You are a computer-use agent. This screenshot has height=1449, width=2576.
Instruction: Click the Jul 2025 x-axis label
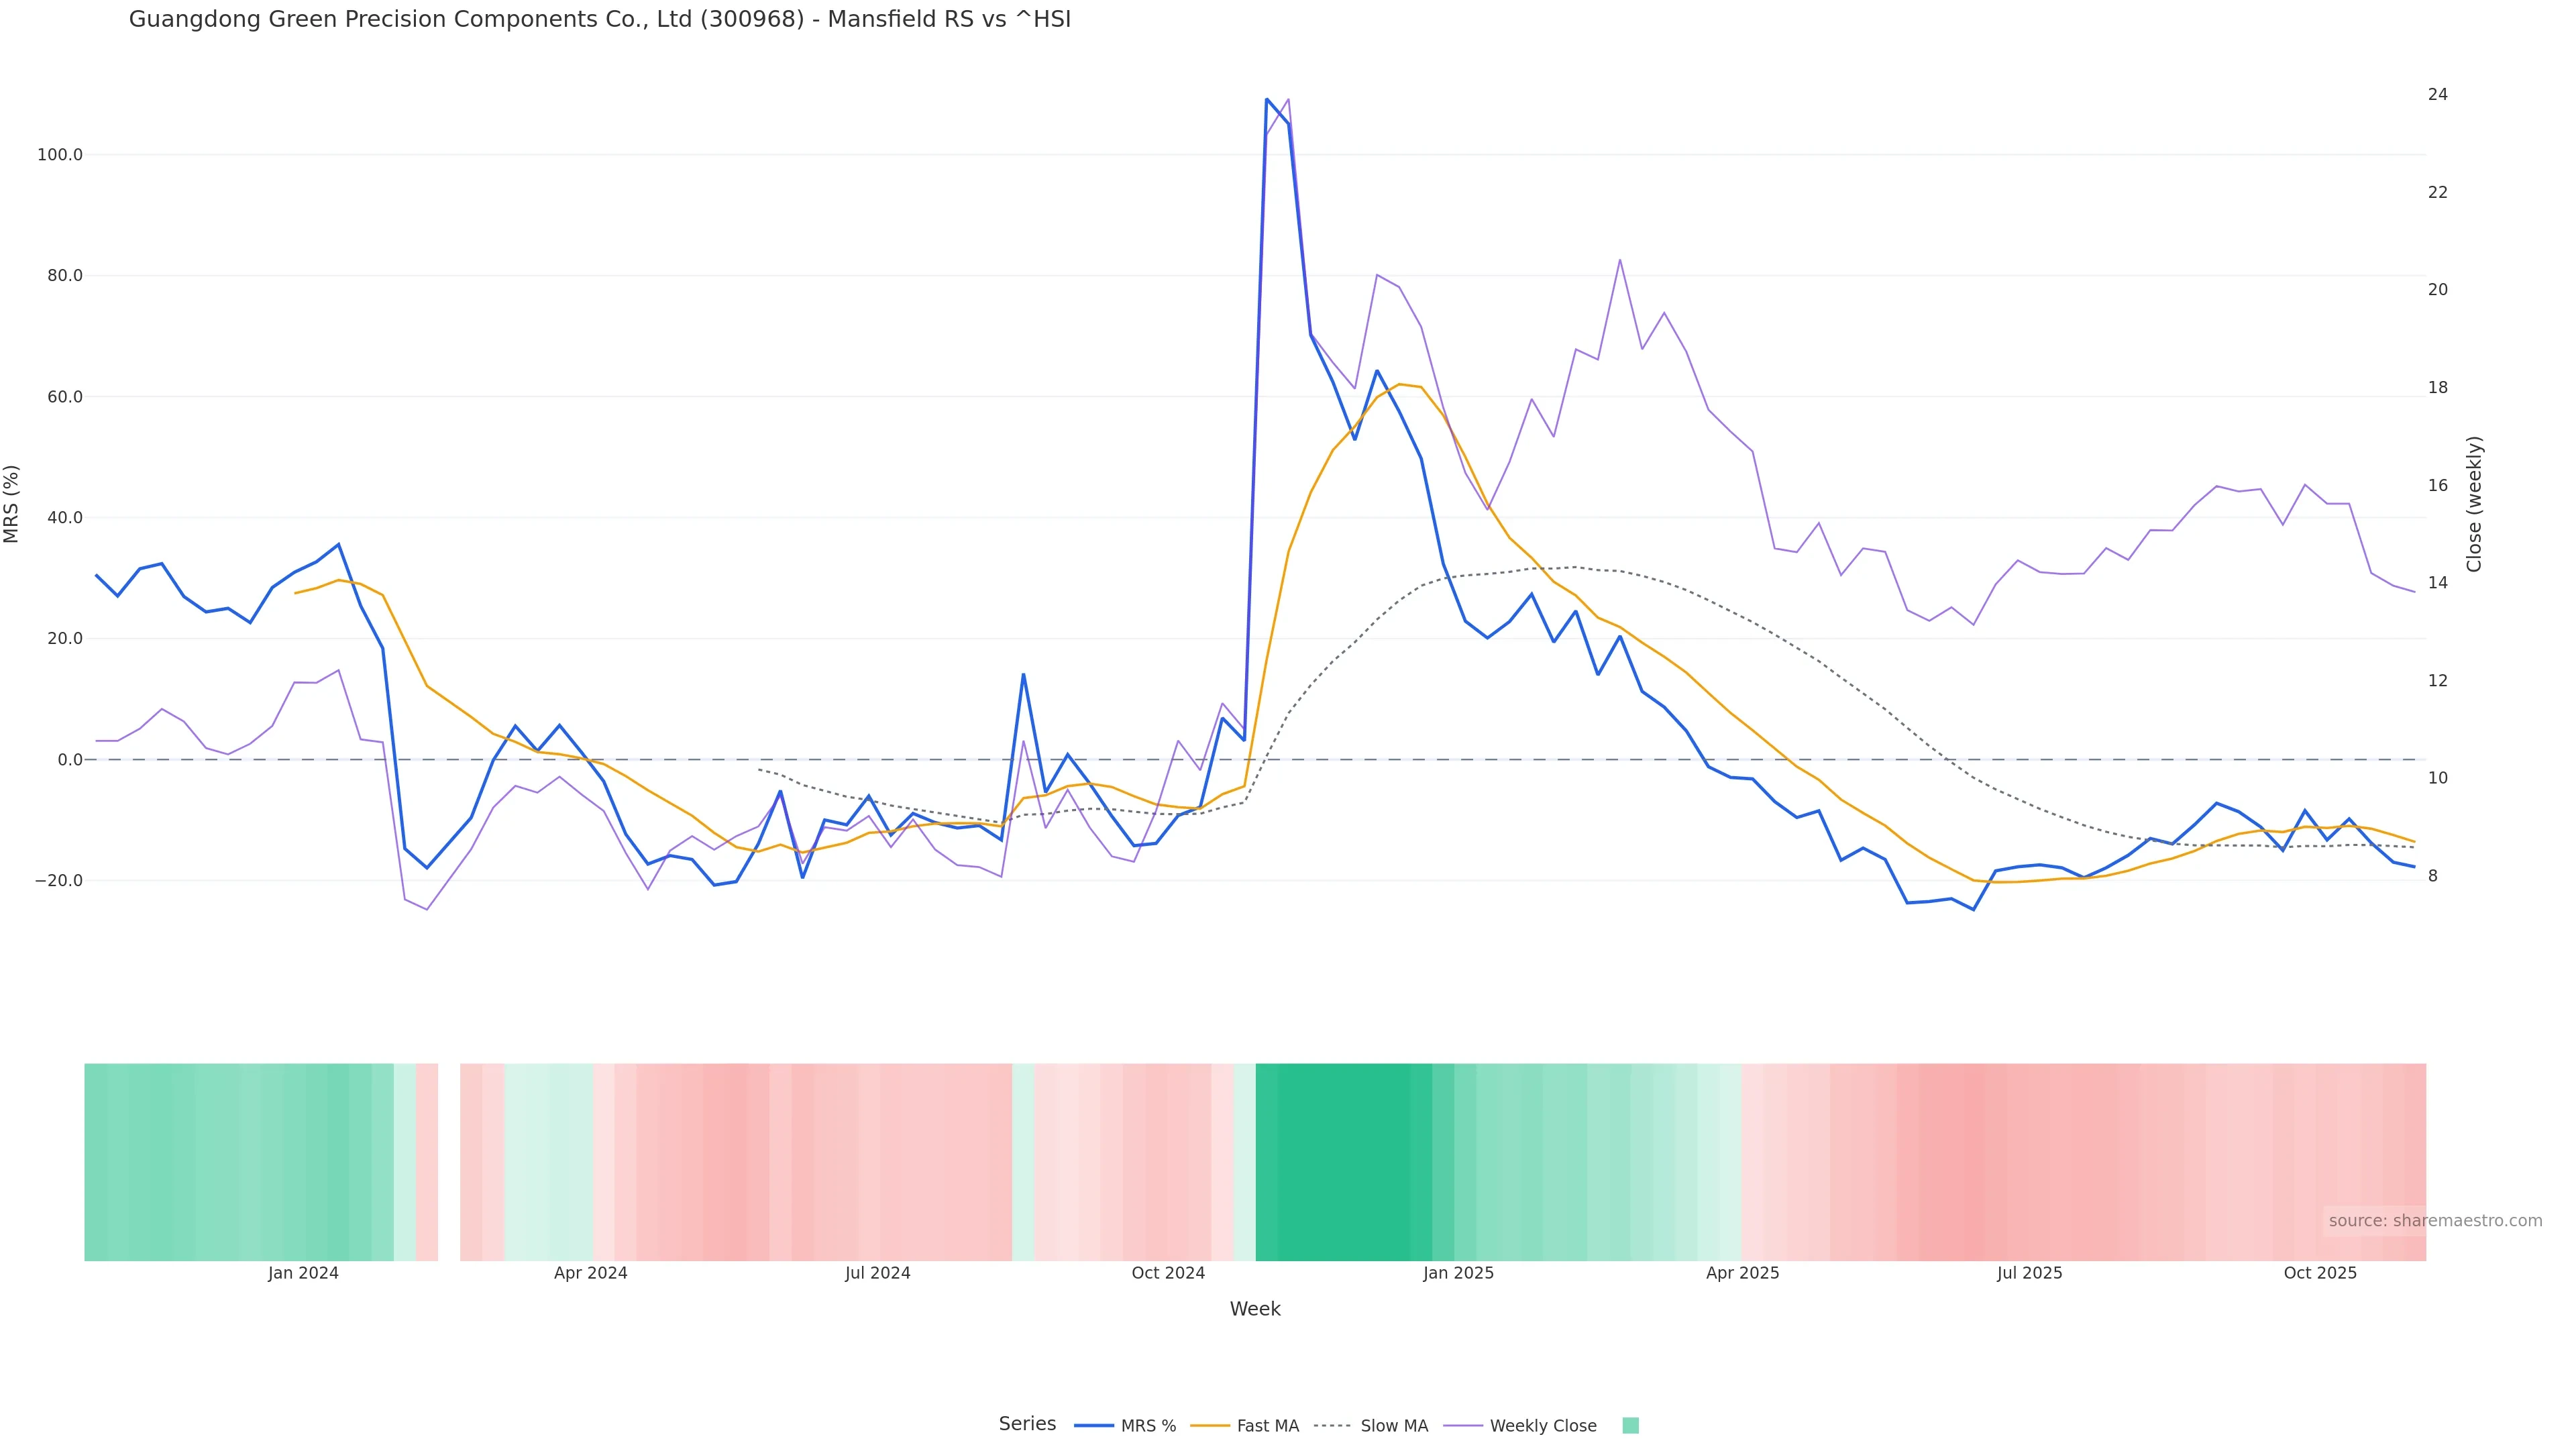pos(2029,1273)
